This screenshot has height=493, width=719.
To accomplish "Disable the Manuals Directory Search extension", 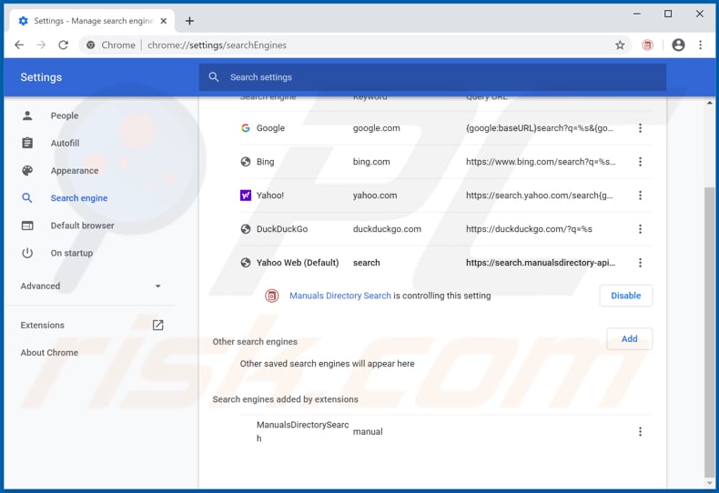I will coord(625,296).
